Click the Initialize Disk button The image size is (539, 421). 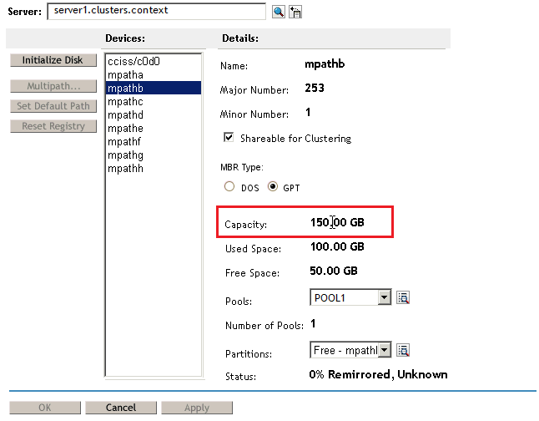53,60
